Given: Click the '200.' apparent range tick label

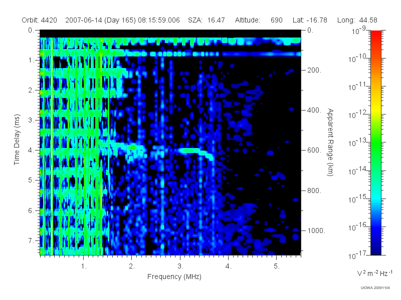Looking at the screenshot, I should (314, 70).
